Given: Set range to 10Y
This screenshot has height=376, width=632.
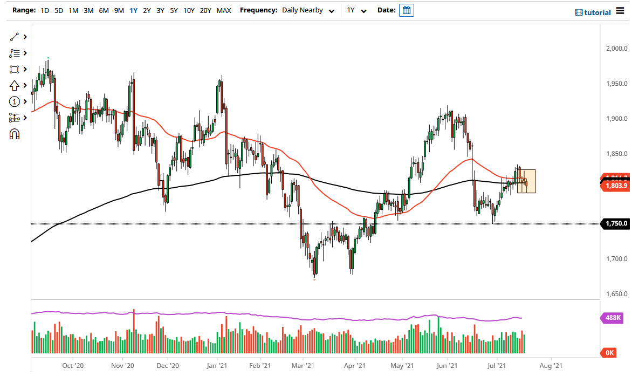Looking at the screenshot, I should coord(189,10).
